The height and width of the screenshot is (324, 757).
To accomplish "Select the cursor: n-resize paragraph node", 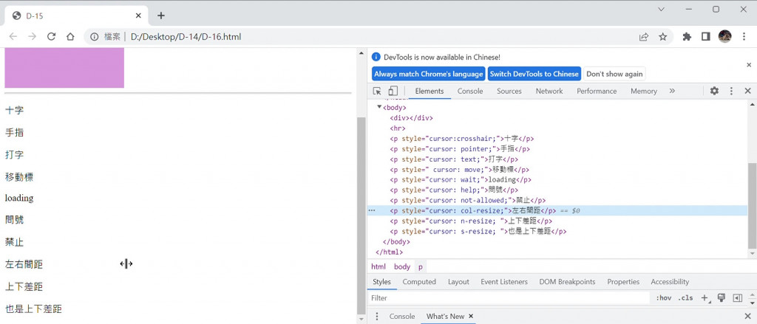I will pyautogui.click(x=471, y=221).
